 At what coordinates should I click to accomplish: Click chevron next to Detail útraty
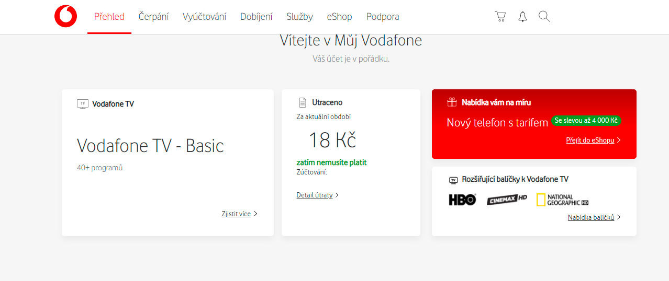click(x=337, y=195)
